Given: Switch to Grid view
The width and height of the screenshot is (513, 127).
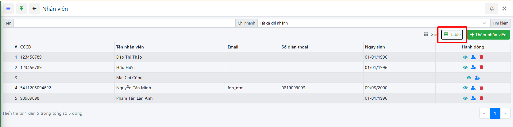Looking at the screenshot, I should [430, 34].
